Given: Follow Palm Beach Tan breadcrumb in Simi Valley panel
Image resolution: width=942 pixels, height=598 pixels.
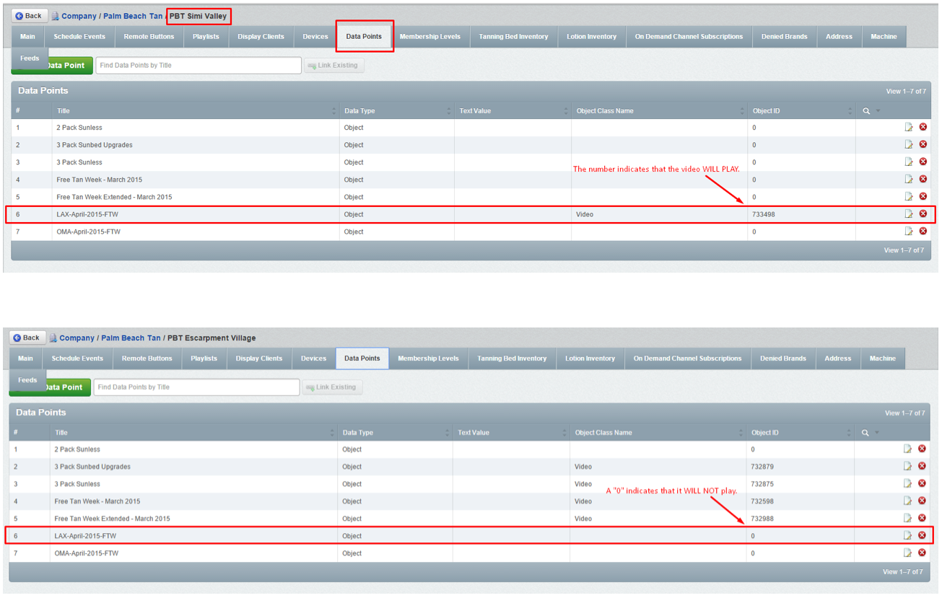Looking at the screenshot, I should 132,16.
